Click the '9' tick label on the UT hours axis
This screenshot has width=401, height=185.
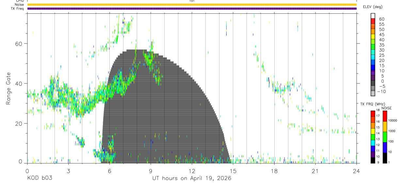click(151, 171)
